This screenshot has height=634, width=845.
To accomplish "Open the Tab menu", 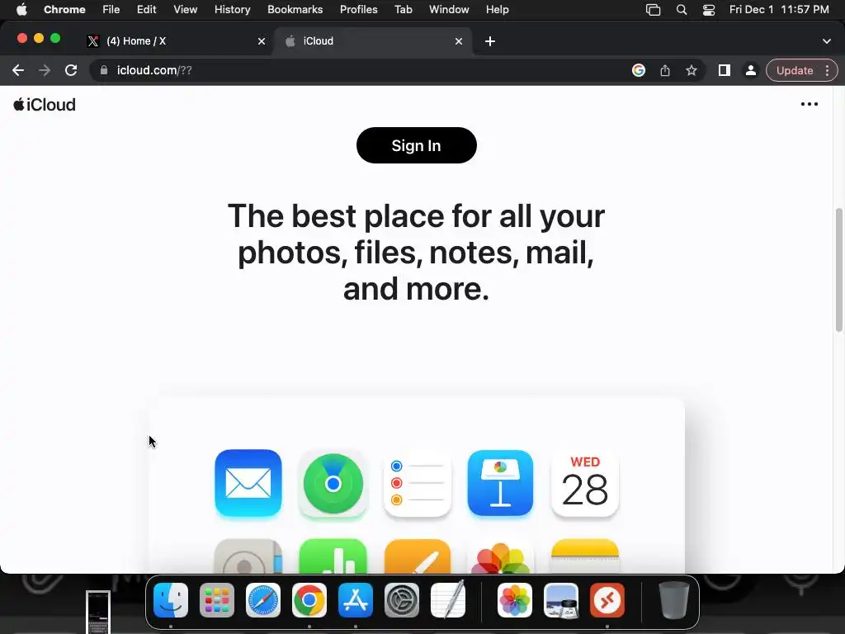I will 403,10.
